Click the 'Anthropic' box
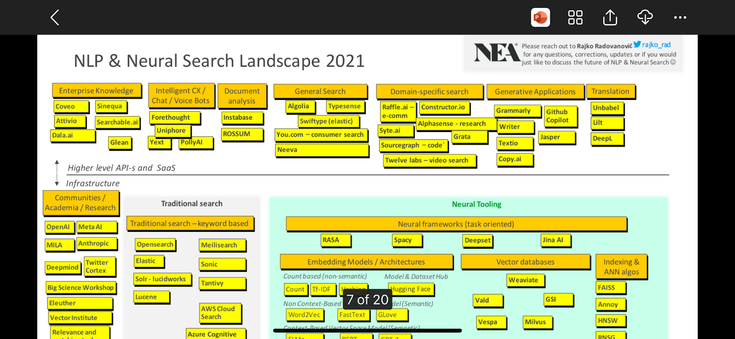Image resolution: width=735 pixels, height=339 pixels. tap(96, 244)
